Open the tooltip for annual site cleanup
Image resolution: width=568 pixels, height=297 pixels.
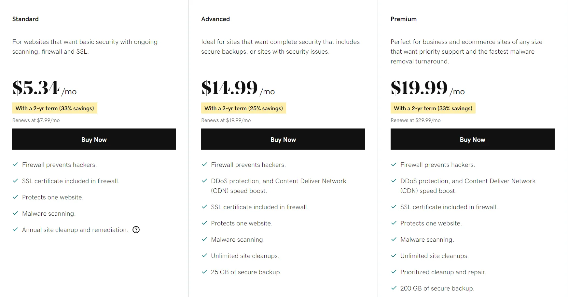point(136,230)
